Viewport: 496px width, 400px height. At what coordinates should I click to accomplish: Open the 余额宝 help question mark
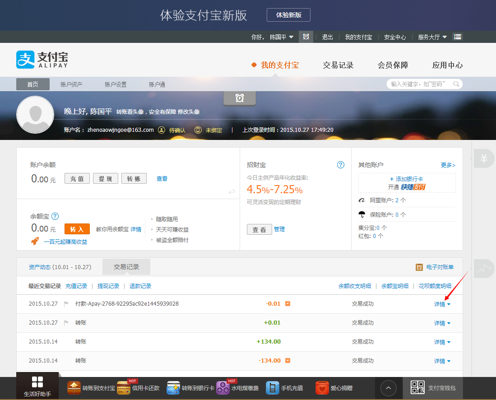pos(55,216)
